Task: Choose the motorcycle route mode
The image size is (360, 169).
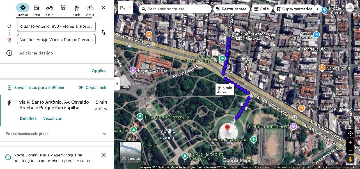Action: [x=49, y=8]
